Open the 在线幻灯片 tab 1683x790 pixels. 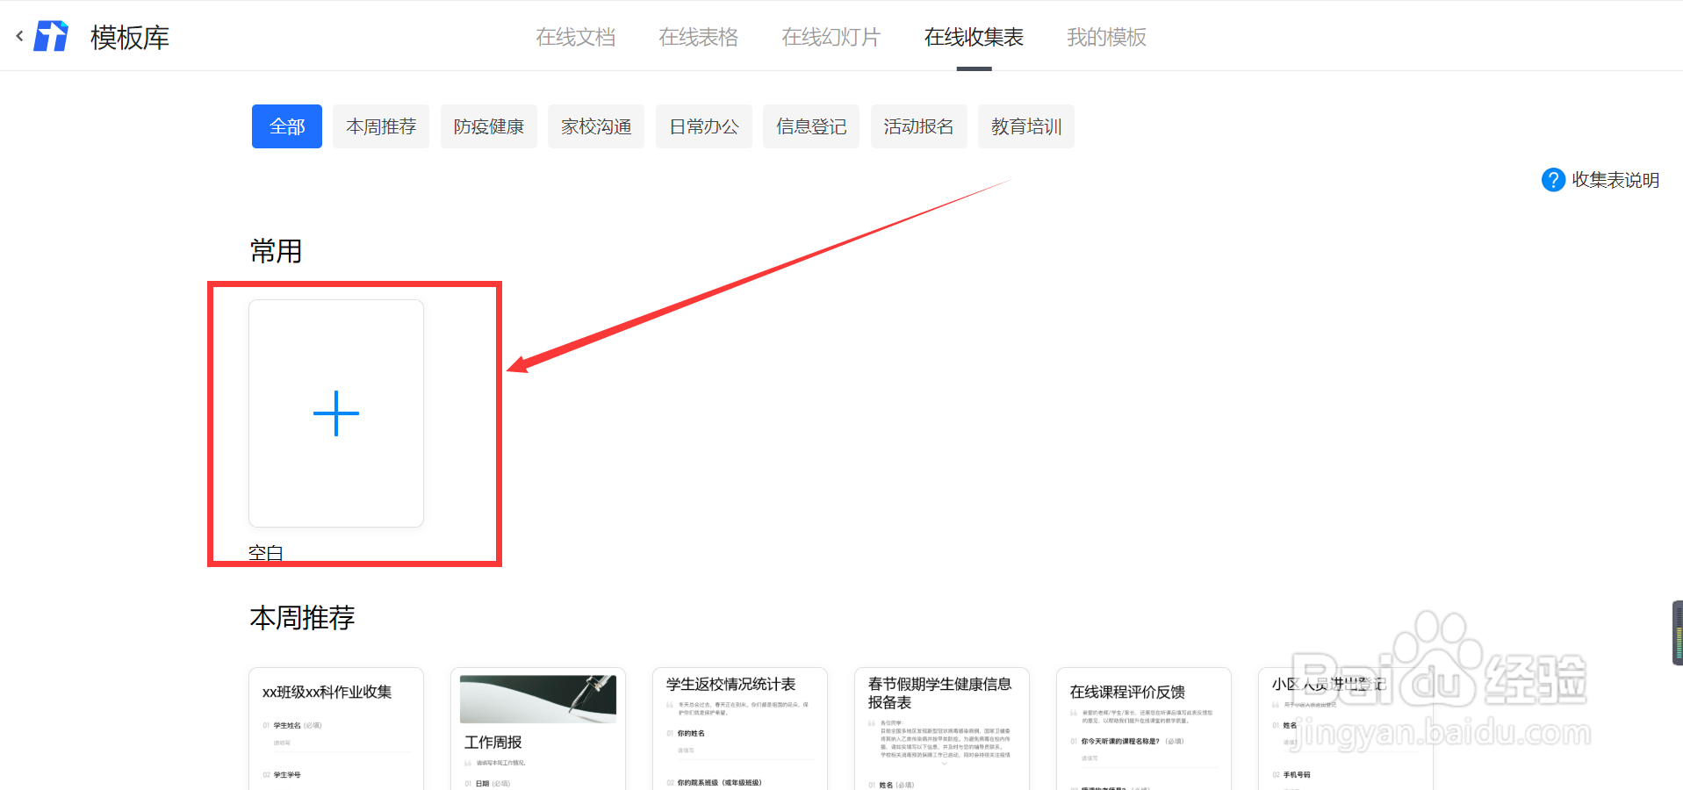830,37
